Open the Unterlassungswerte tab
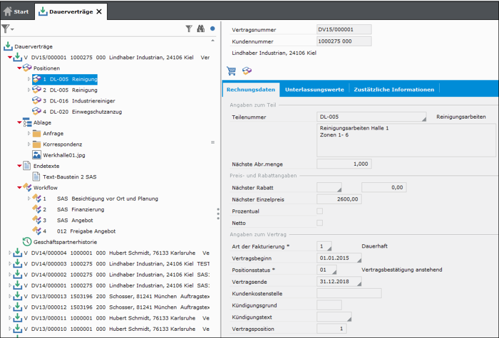This screenshot has height=338, width=499. pyautogui.click(x=314, y=90)
